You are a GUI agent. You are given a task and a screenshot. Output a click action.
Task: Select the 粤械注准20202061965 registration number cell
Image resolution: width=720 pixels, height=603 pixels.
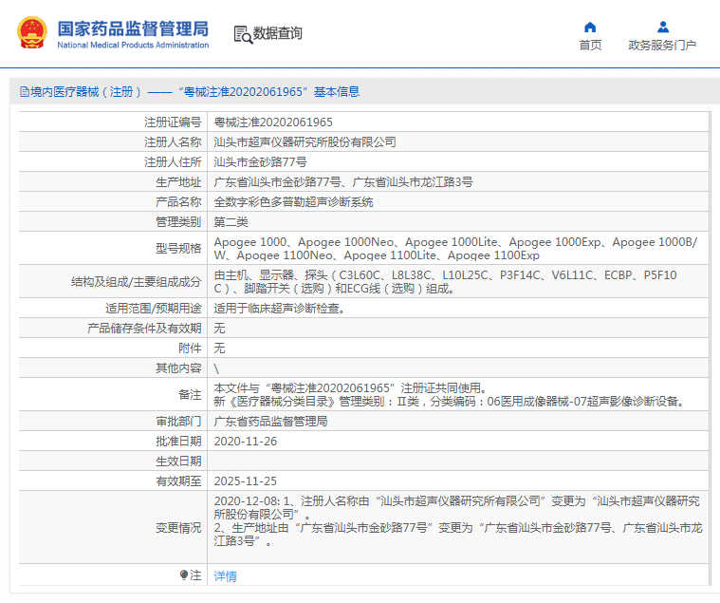[x=457, y=122]
